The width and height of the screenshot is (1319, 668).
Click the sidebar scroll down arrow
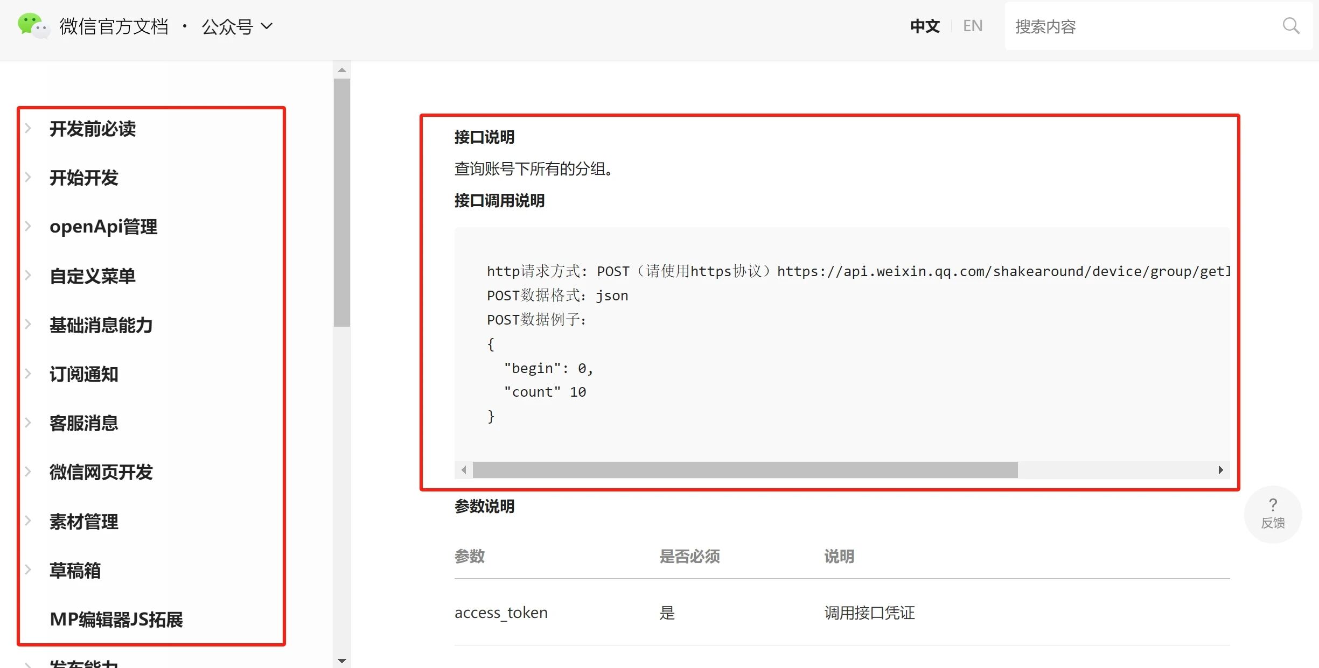click(x=342, y=660)
